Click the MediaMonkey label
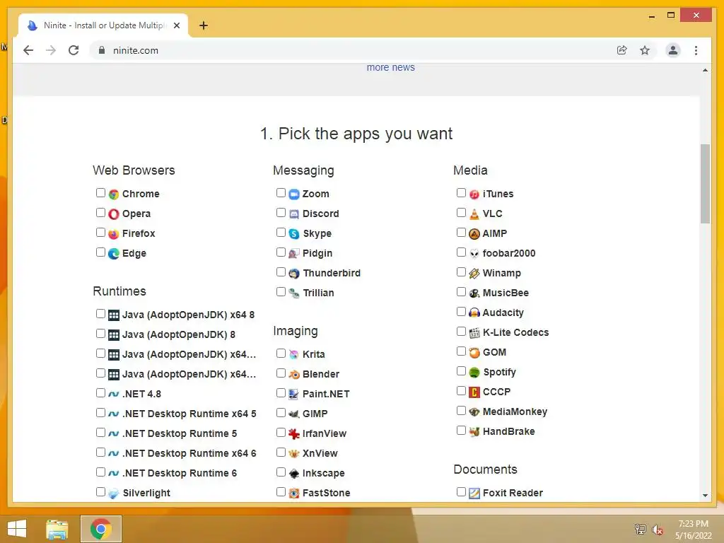724x543 pixels. [515, 412]
